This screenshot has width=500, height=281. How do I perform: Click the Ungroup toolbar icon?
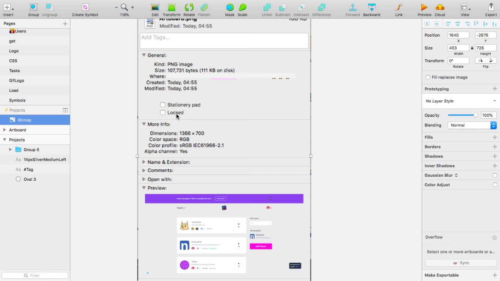tap(50, 7)
